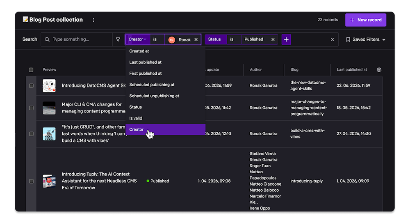
Task: Click the '22 records' count text
Action: click(x=328, y=20)
